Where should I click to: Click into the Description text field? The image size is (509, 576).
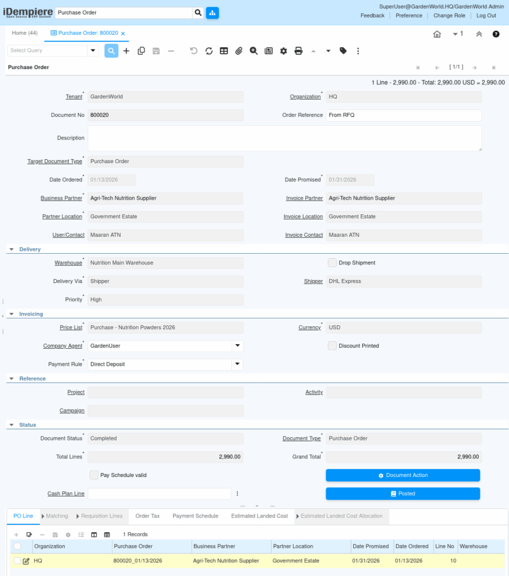[x=285, y=138]
